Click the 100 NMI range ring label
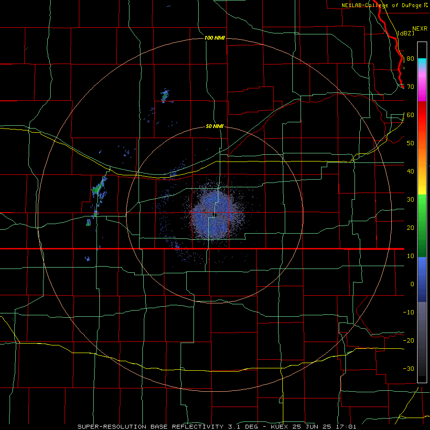Screen dimensions: 430x430 pyautogui.click(x=215, y=38)
